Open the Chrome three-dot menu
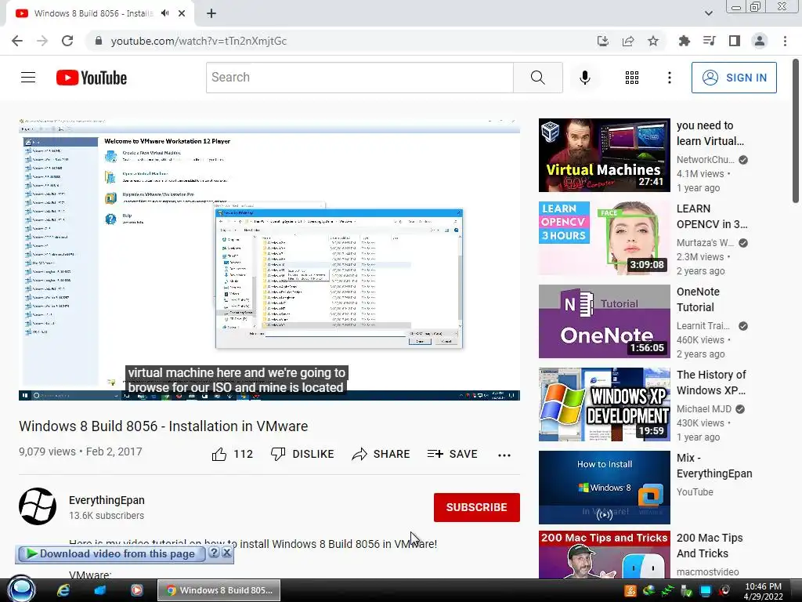Image resolution: width=802 pixels, height=602 pixels. pos(785,41)
